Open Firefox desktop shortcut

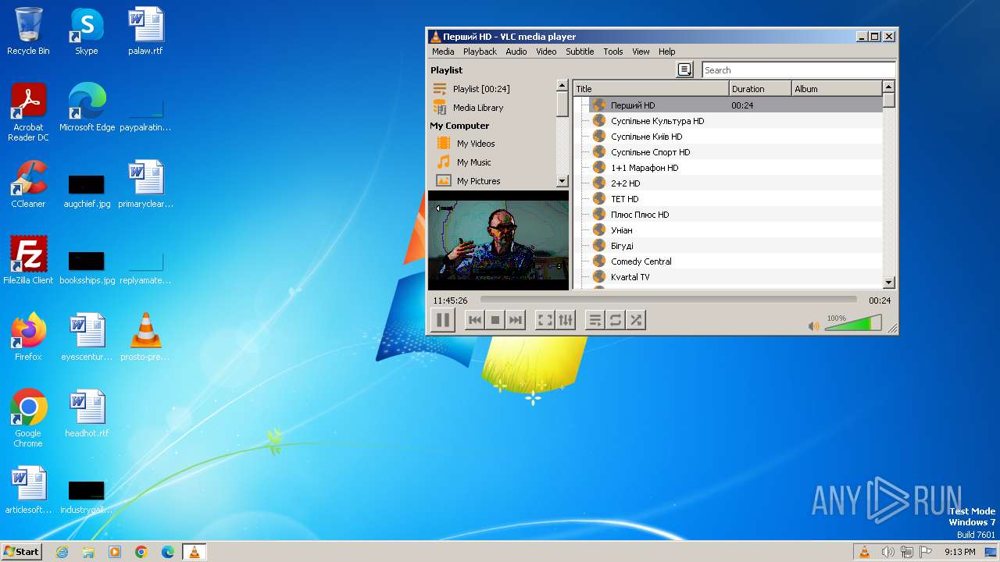[28, 337]
